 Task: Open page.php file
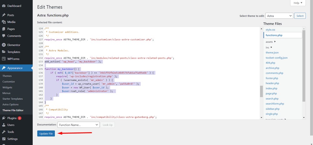pos(271,94)
